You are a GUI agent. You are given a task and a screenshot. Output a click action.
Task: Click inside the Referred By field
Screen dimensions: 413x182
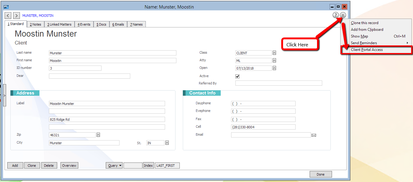(x=278, y=83)
